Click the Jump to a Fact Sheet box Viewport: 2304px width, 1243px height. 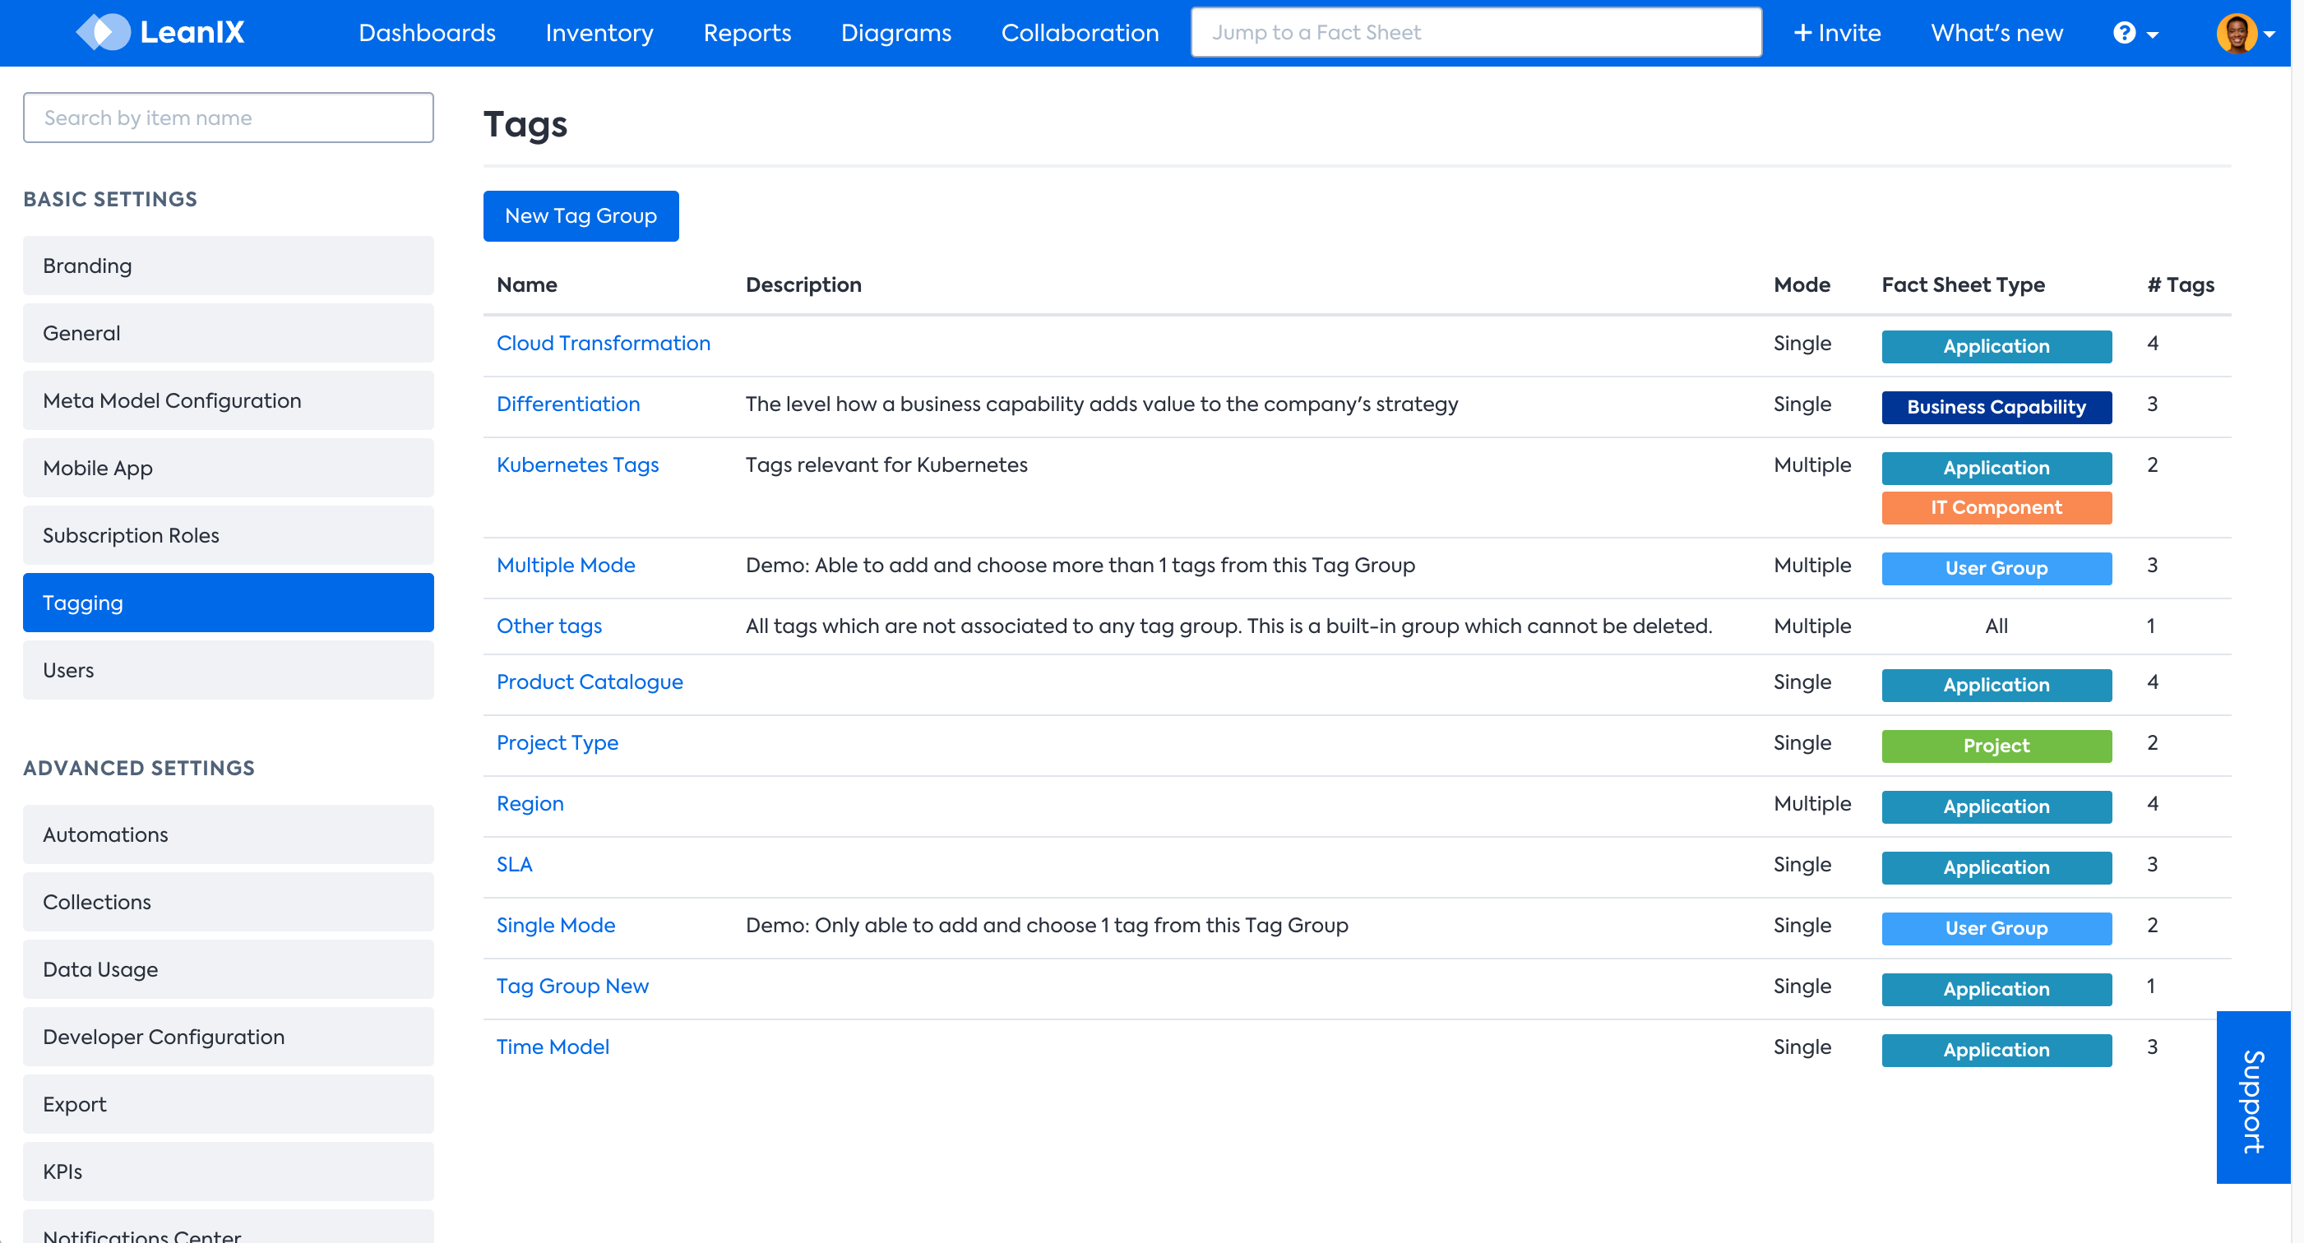click(x=1476, y=33)
